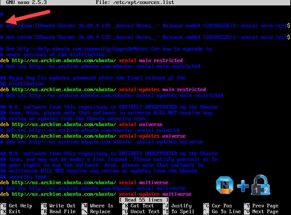The height and width of the screenshot is (215, 291).
Task: Click the 'review or updates from the Ubuntu security team.' line
Action: tap(74, 118)
